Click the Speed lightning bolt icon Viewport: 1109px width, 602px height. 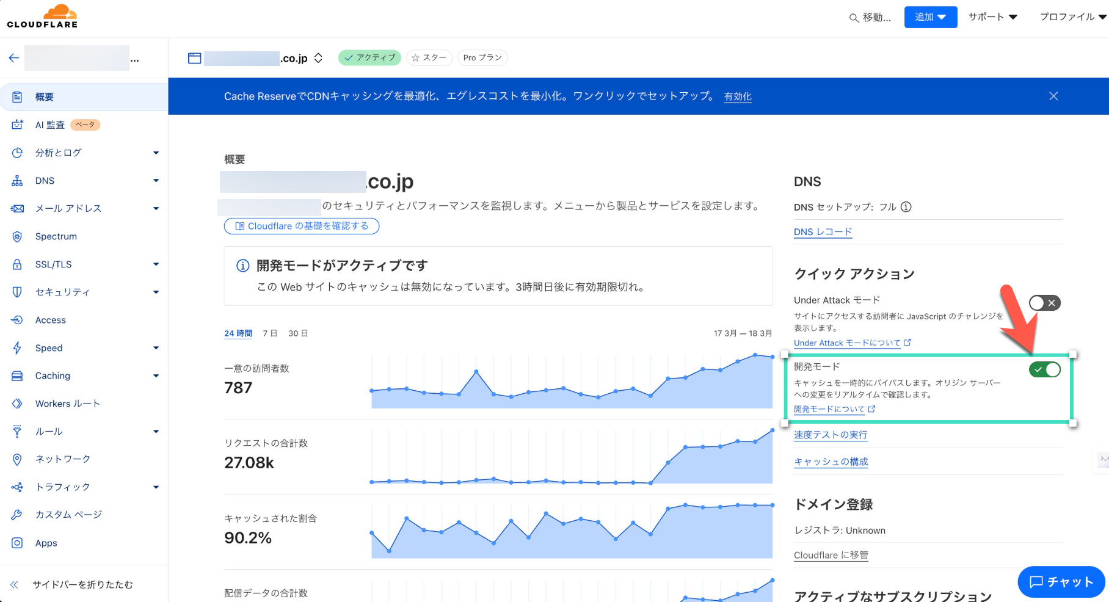pyautogui.click(x=17, y=348)
